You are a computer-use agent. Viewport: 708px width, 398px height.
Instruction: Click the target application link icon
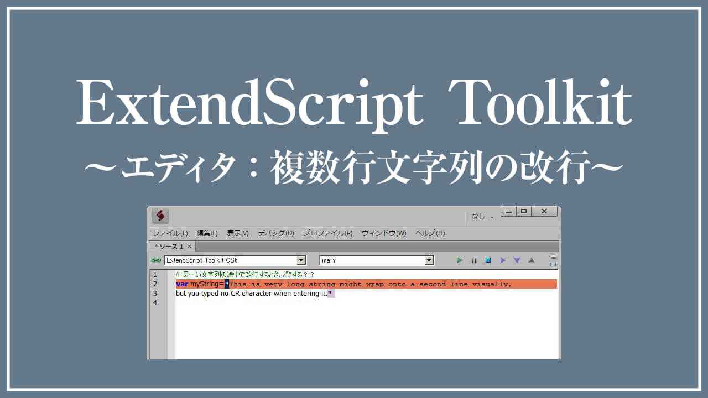tap(157, 260)
